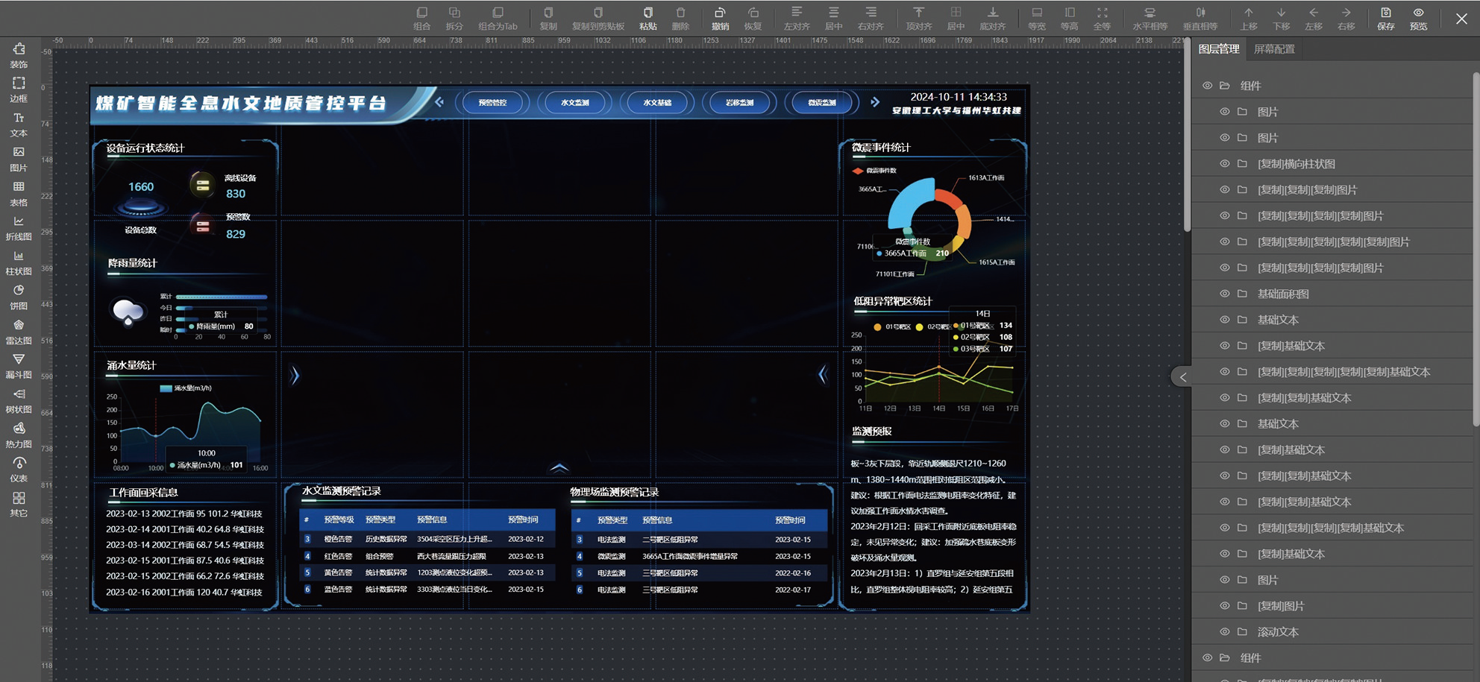Click the right-side panel collapse arrow on canvas
Viewport: 1480px width, 682px height.
(x=823, y=374)
